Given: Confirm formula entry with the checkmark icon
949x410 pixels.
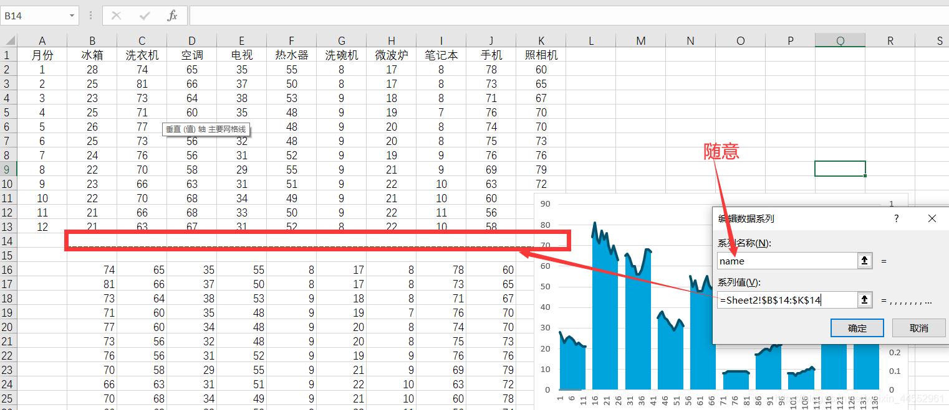Looking at the screenshot, I should [x=145, y=16].
